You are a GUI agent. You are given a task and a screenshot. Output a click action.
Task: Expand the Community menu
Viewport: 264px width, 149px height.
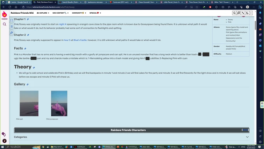coord(79,13)
